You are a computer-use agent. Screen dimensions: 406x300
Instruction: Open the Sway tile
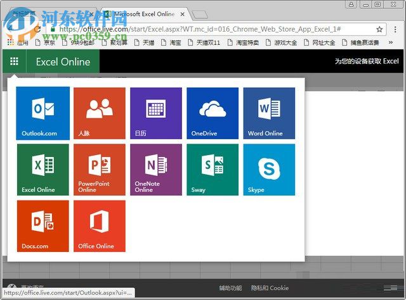213,170
